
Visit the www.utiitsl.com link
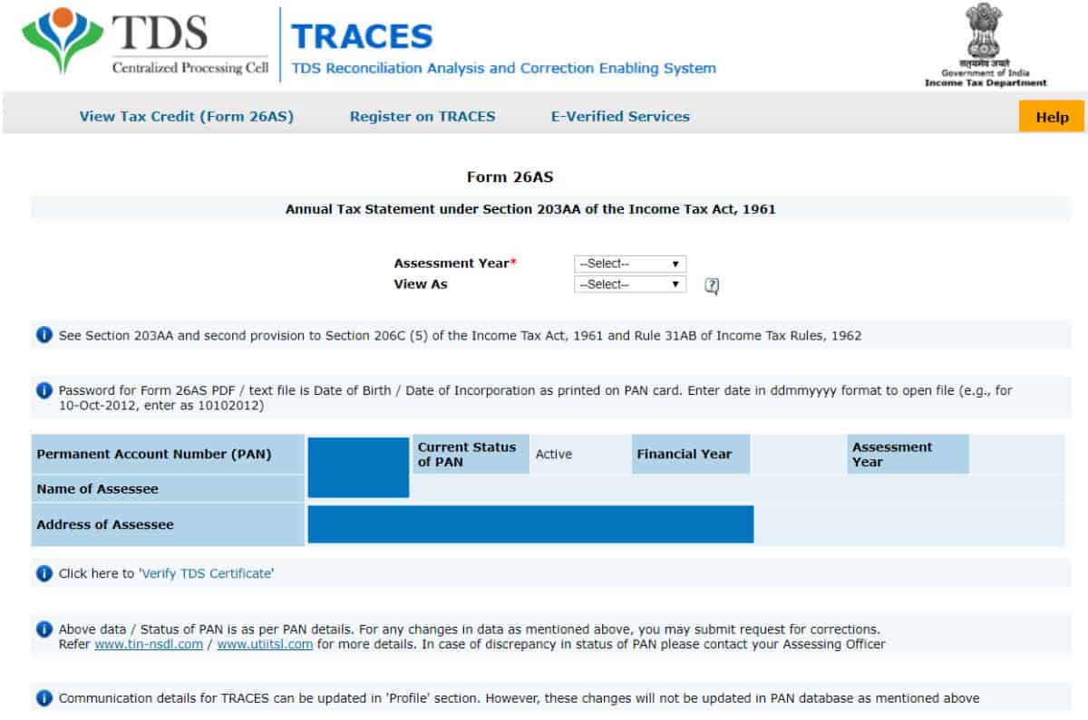coord(265,645)
